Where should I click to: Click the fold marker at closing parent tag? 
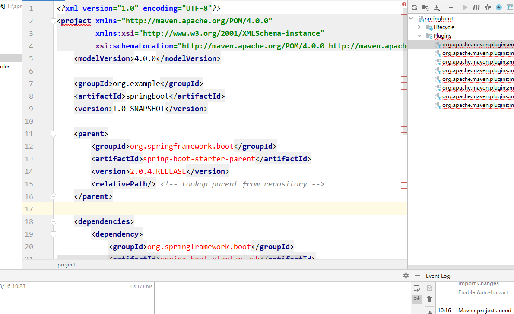click(x=53, y=196)
